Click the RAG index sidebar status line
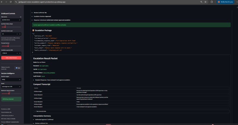Viewport: 238px width, 125px height. [x=8, y=119]
